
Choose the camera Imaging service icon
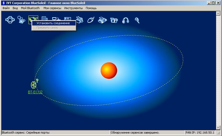pyautogui.click(x=114, y=20)
